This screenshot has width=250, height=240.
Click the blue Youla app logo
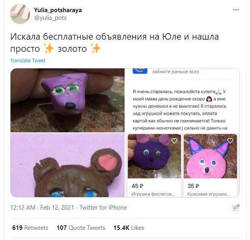140,71
